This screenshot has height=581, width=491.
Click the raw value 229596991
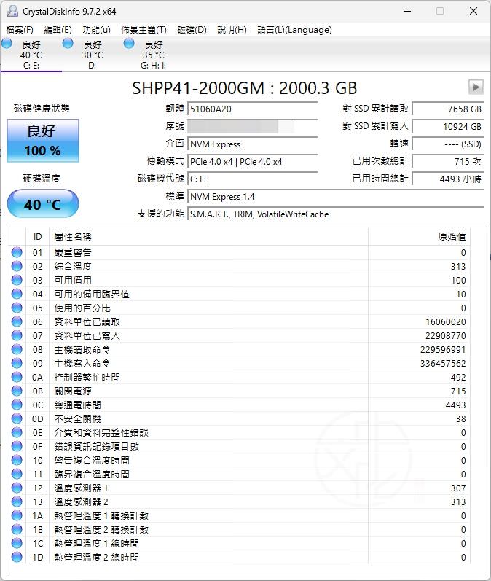pos(443,350)
